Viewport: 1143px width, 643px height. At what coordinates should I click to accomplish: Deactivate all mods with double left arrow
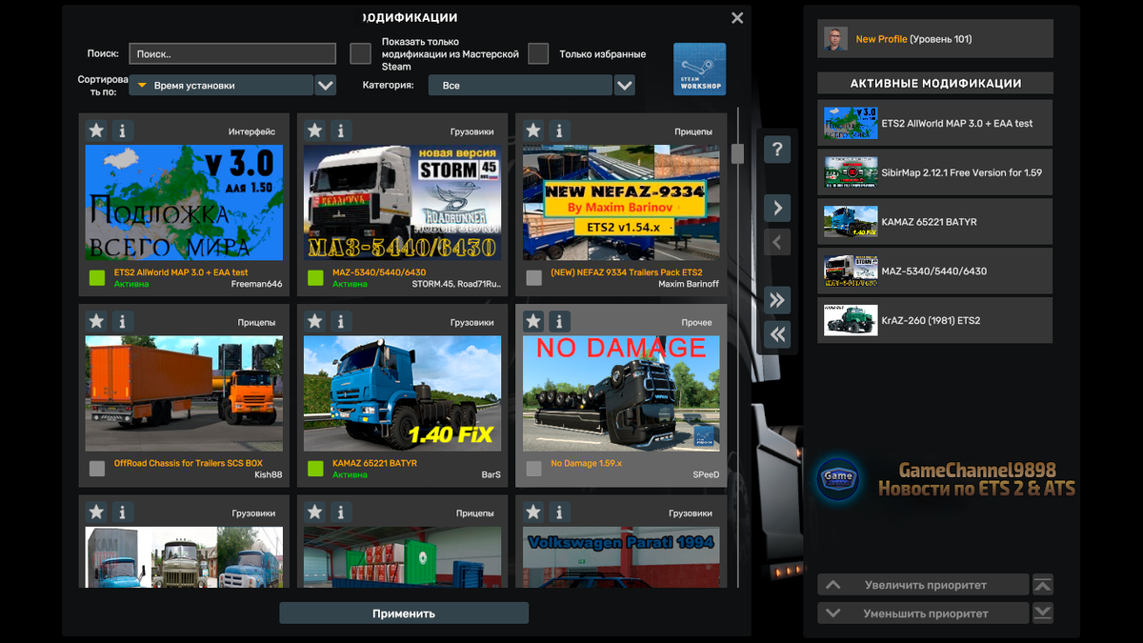click(777, 334)
